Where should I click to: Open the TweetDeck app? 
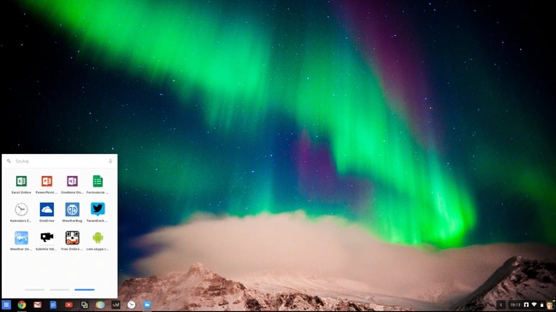[98, 212]
